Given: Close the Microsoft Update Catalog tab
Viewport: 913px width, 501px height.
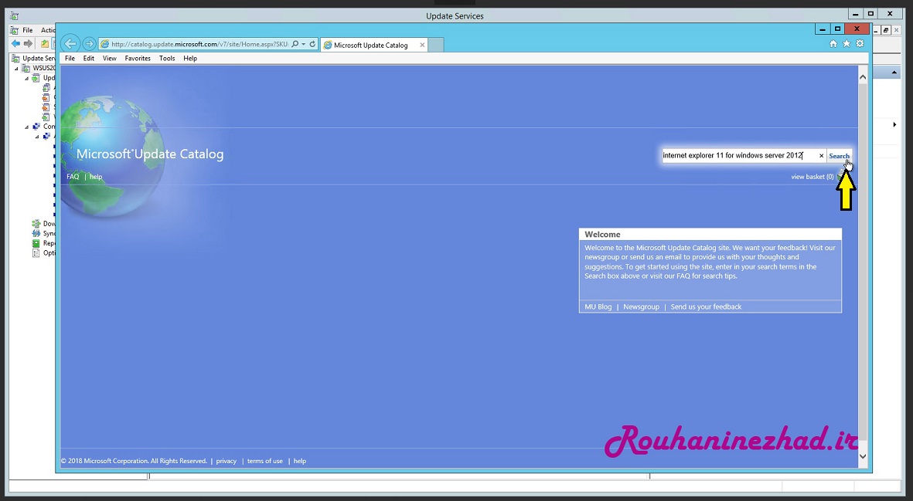Looking at the screenshot, I should (422, 45).
